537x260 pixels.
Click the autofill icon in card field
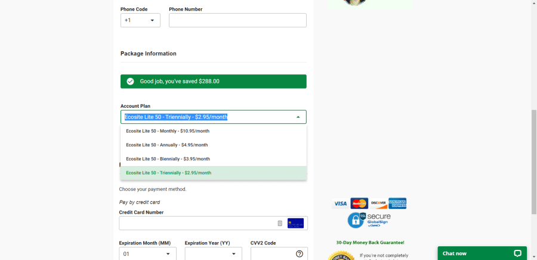(x=280, y=223)
